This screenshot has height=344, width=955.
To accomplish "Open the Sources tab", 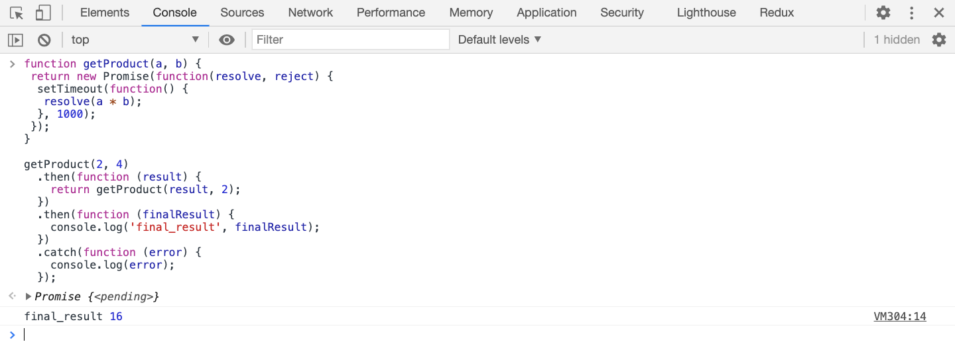I will pyautogui.click(x=242, y=13).
